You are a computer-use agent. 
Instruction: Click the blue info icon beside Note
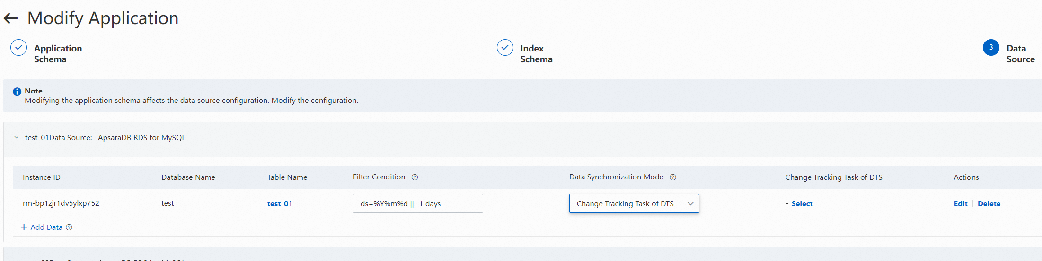click(17, 92)
